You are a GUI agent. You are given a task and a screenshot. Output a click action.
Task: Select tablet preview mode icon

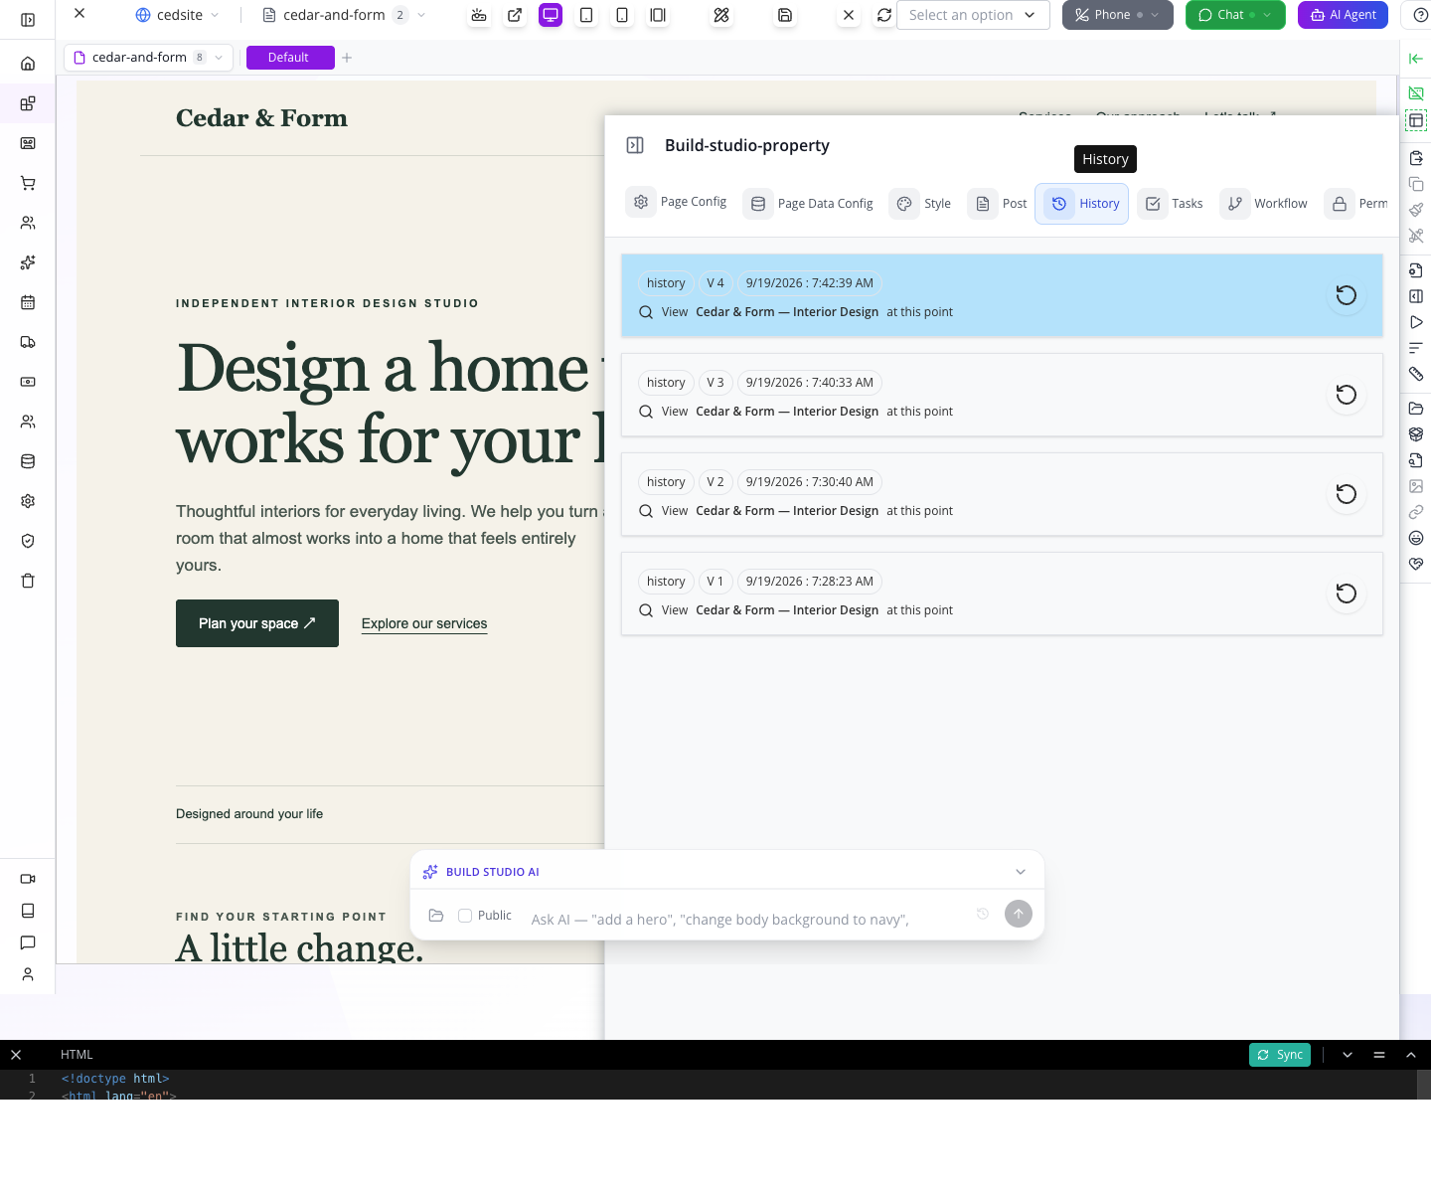coord(586,15)
